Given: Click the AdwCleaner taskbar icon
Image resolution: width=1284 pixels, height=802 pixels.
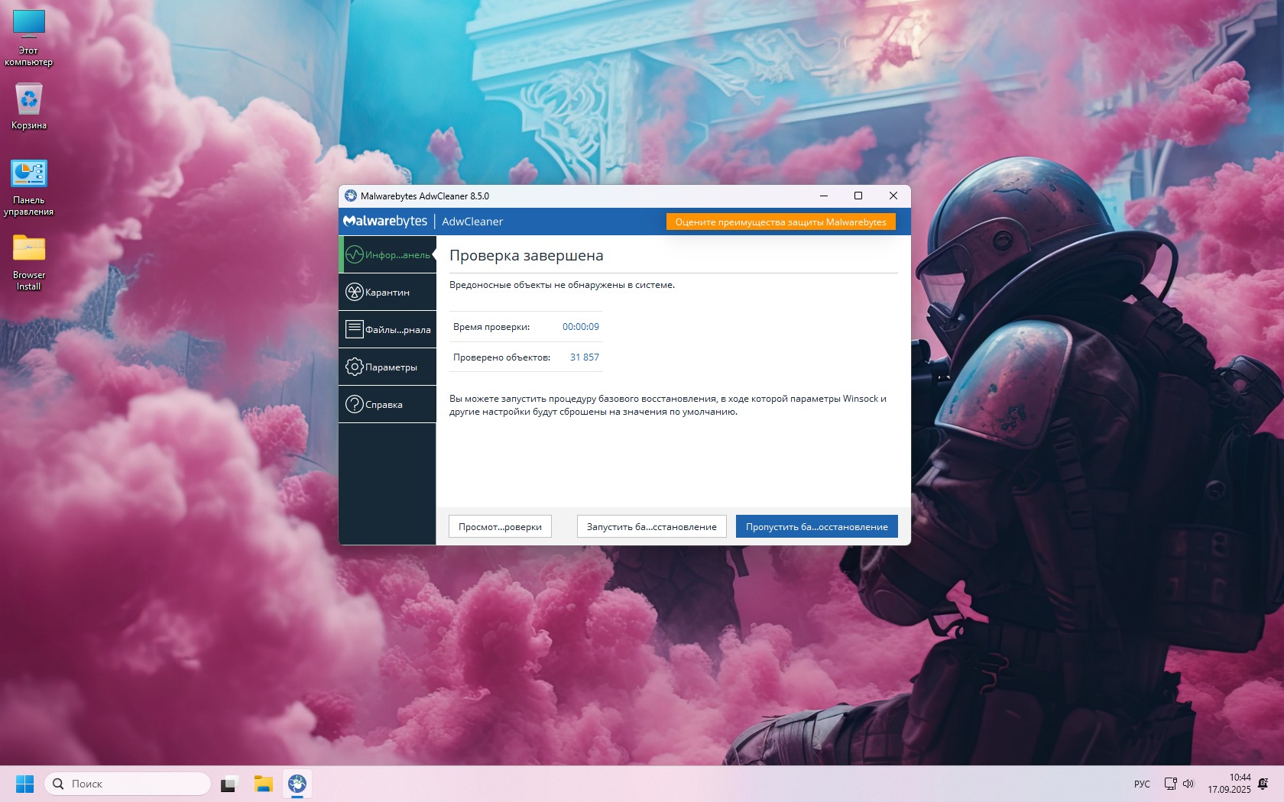Looking at the screenshot, I should [x=297, y=784].
